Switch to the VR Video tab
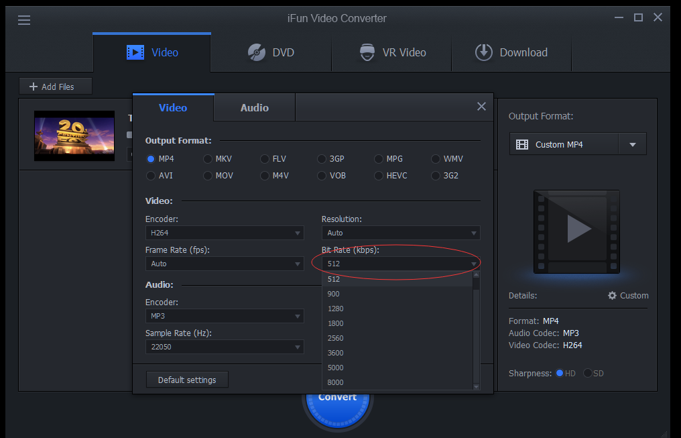Viewport: 681px width, 438px height. pyautogui.click(x=391, y=52)
